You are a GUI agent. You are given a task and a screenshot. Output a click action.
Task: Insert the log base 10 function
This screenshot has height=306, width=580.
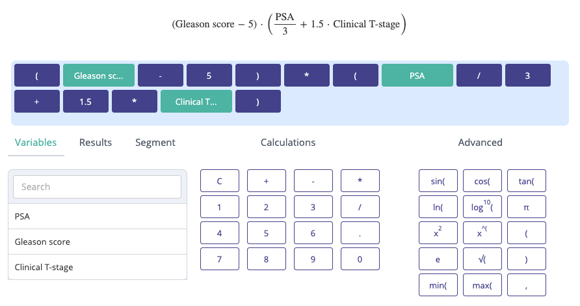coord(482,207)
